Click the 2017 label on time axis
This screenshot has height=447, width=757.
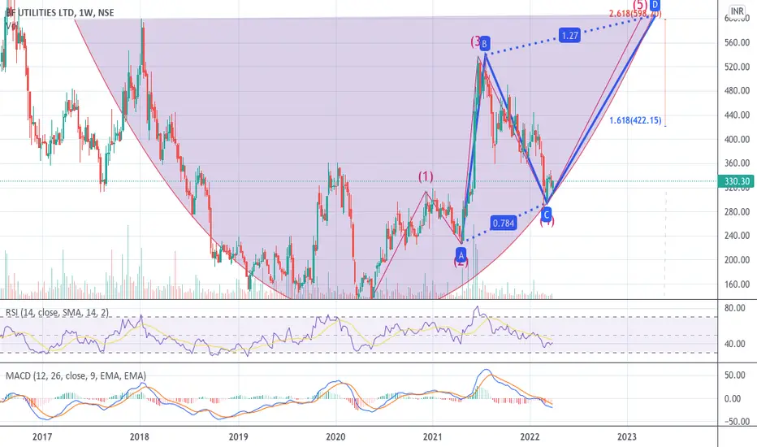click(x=42, y=437)
